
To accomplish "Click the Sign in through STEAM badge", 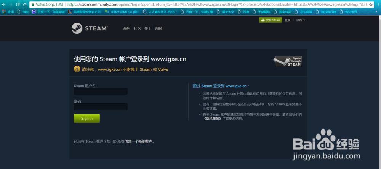I will point(288,61).
